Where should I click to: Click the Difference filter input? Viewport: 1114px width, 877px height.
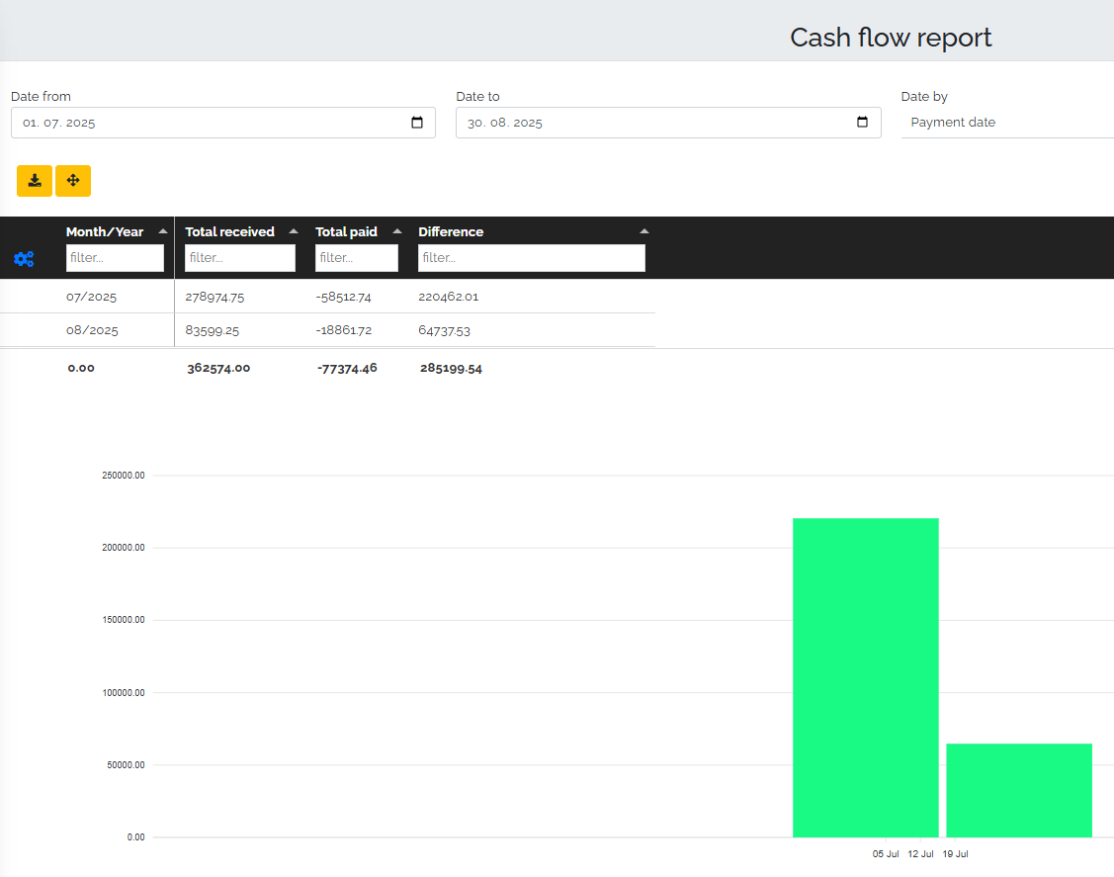[532, 258]
